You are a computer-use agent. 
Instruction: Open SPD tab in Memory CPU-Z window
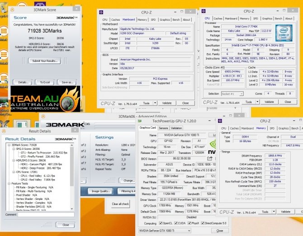point(272,129)
